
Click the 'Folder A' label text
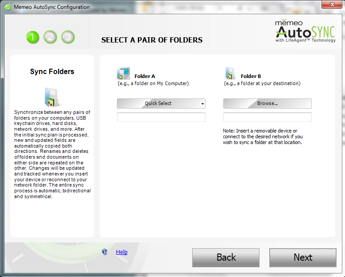pyautogui.click(x=145, y=76)
